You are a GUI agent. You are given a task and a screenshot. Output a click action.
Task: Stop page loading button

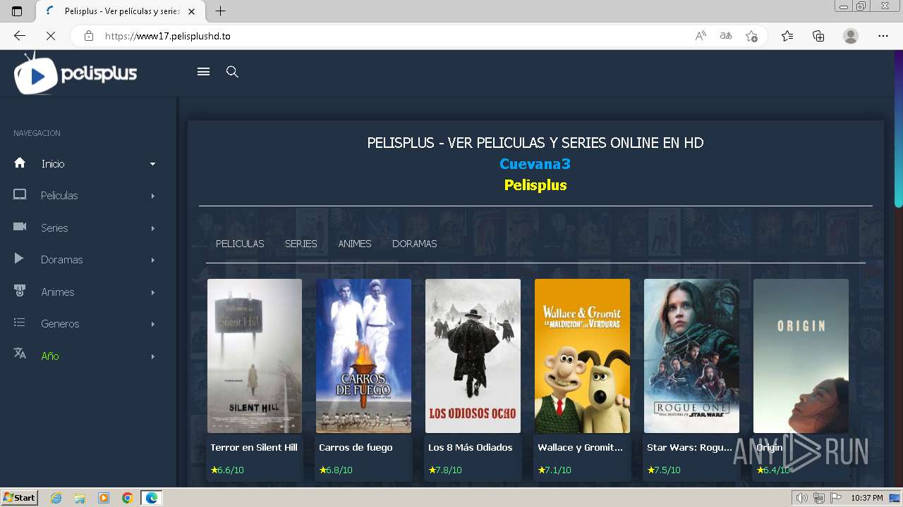coord(51,36)
